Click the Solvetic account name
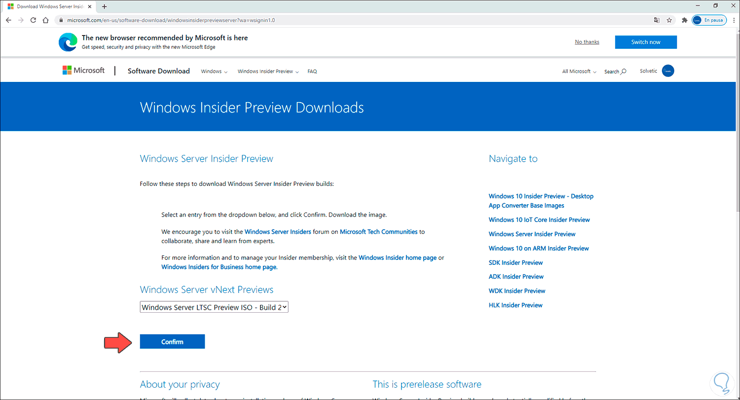The image size is (740, 400). point(648,71)
